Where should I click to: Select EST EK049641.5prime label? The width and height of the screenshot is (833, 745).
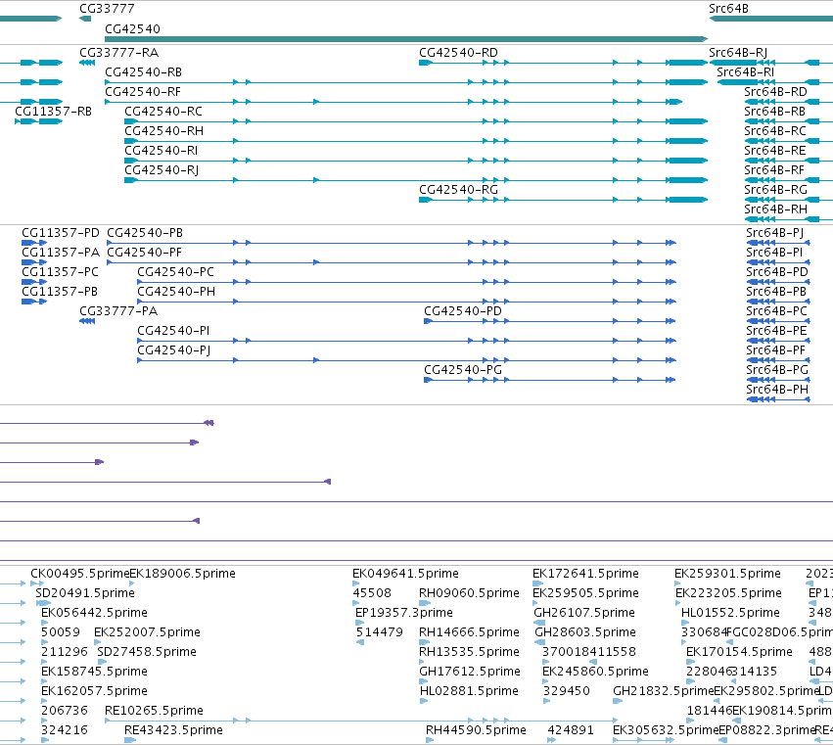point(405,574)
